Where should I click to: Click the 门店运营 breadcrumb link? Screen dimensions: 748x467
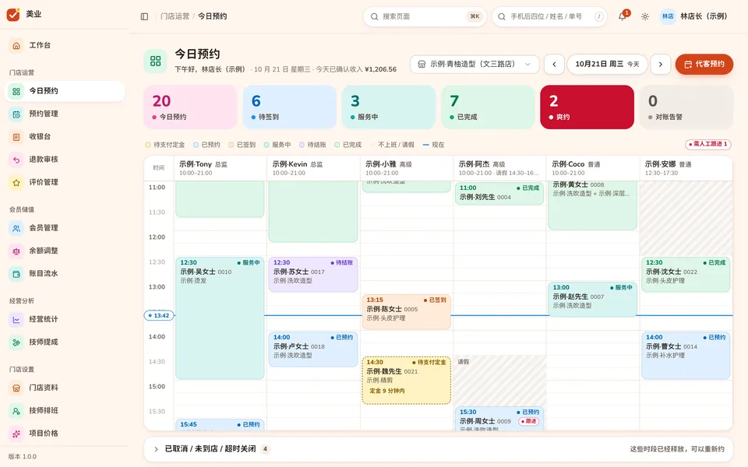tap(175, 16)
